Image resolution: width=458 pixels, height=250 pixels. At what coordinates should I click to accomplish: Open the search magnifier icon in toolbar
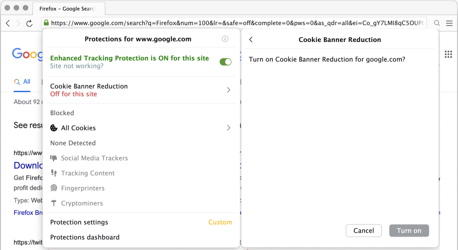437,23
